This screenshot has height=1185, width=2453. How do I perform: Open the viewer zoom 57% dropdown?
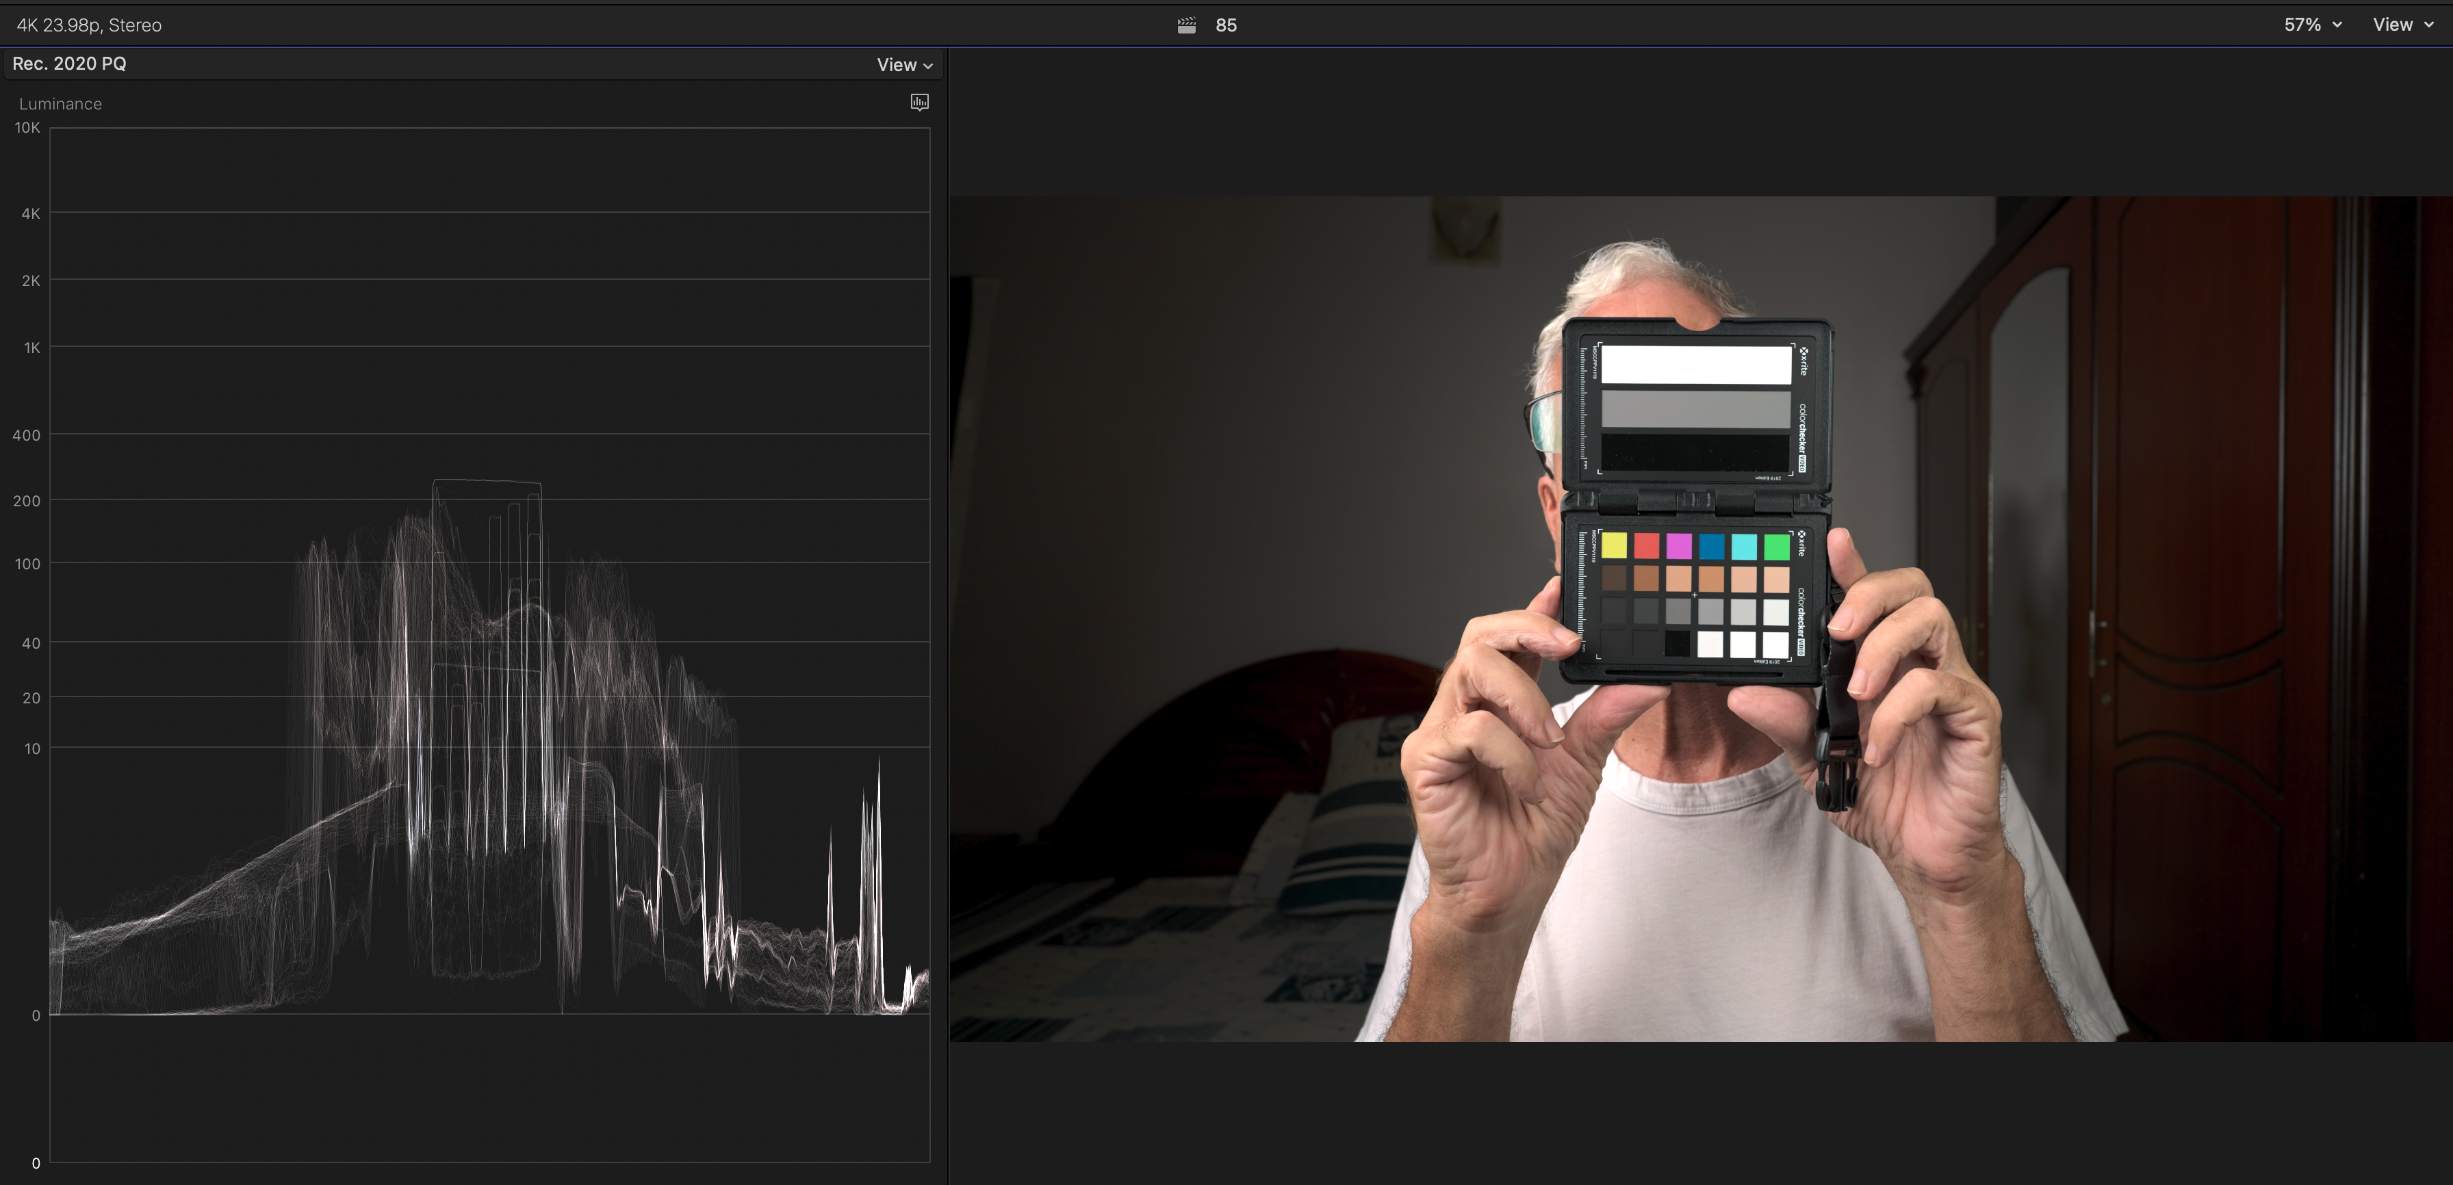point(2311,25)
